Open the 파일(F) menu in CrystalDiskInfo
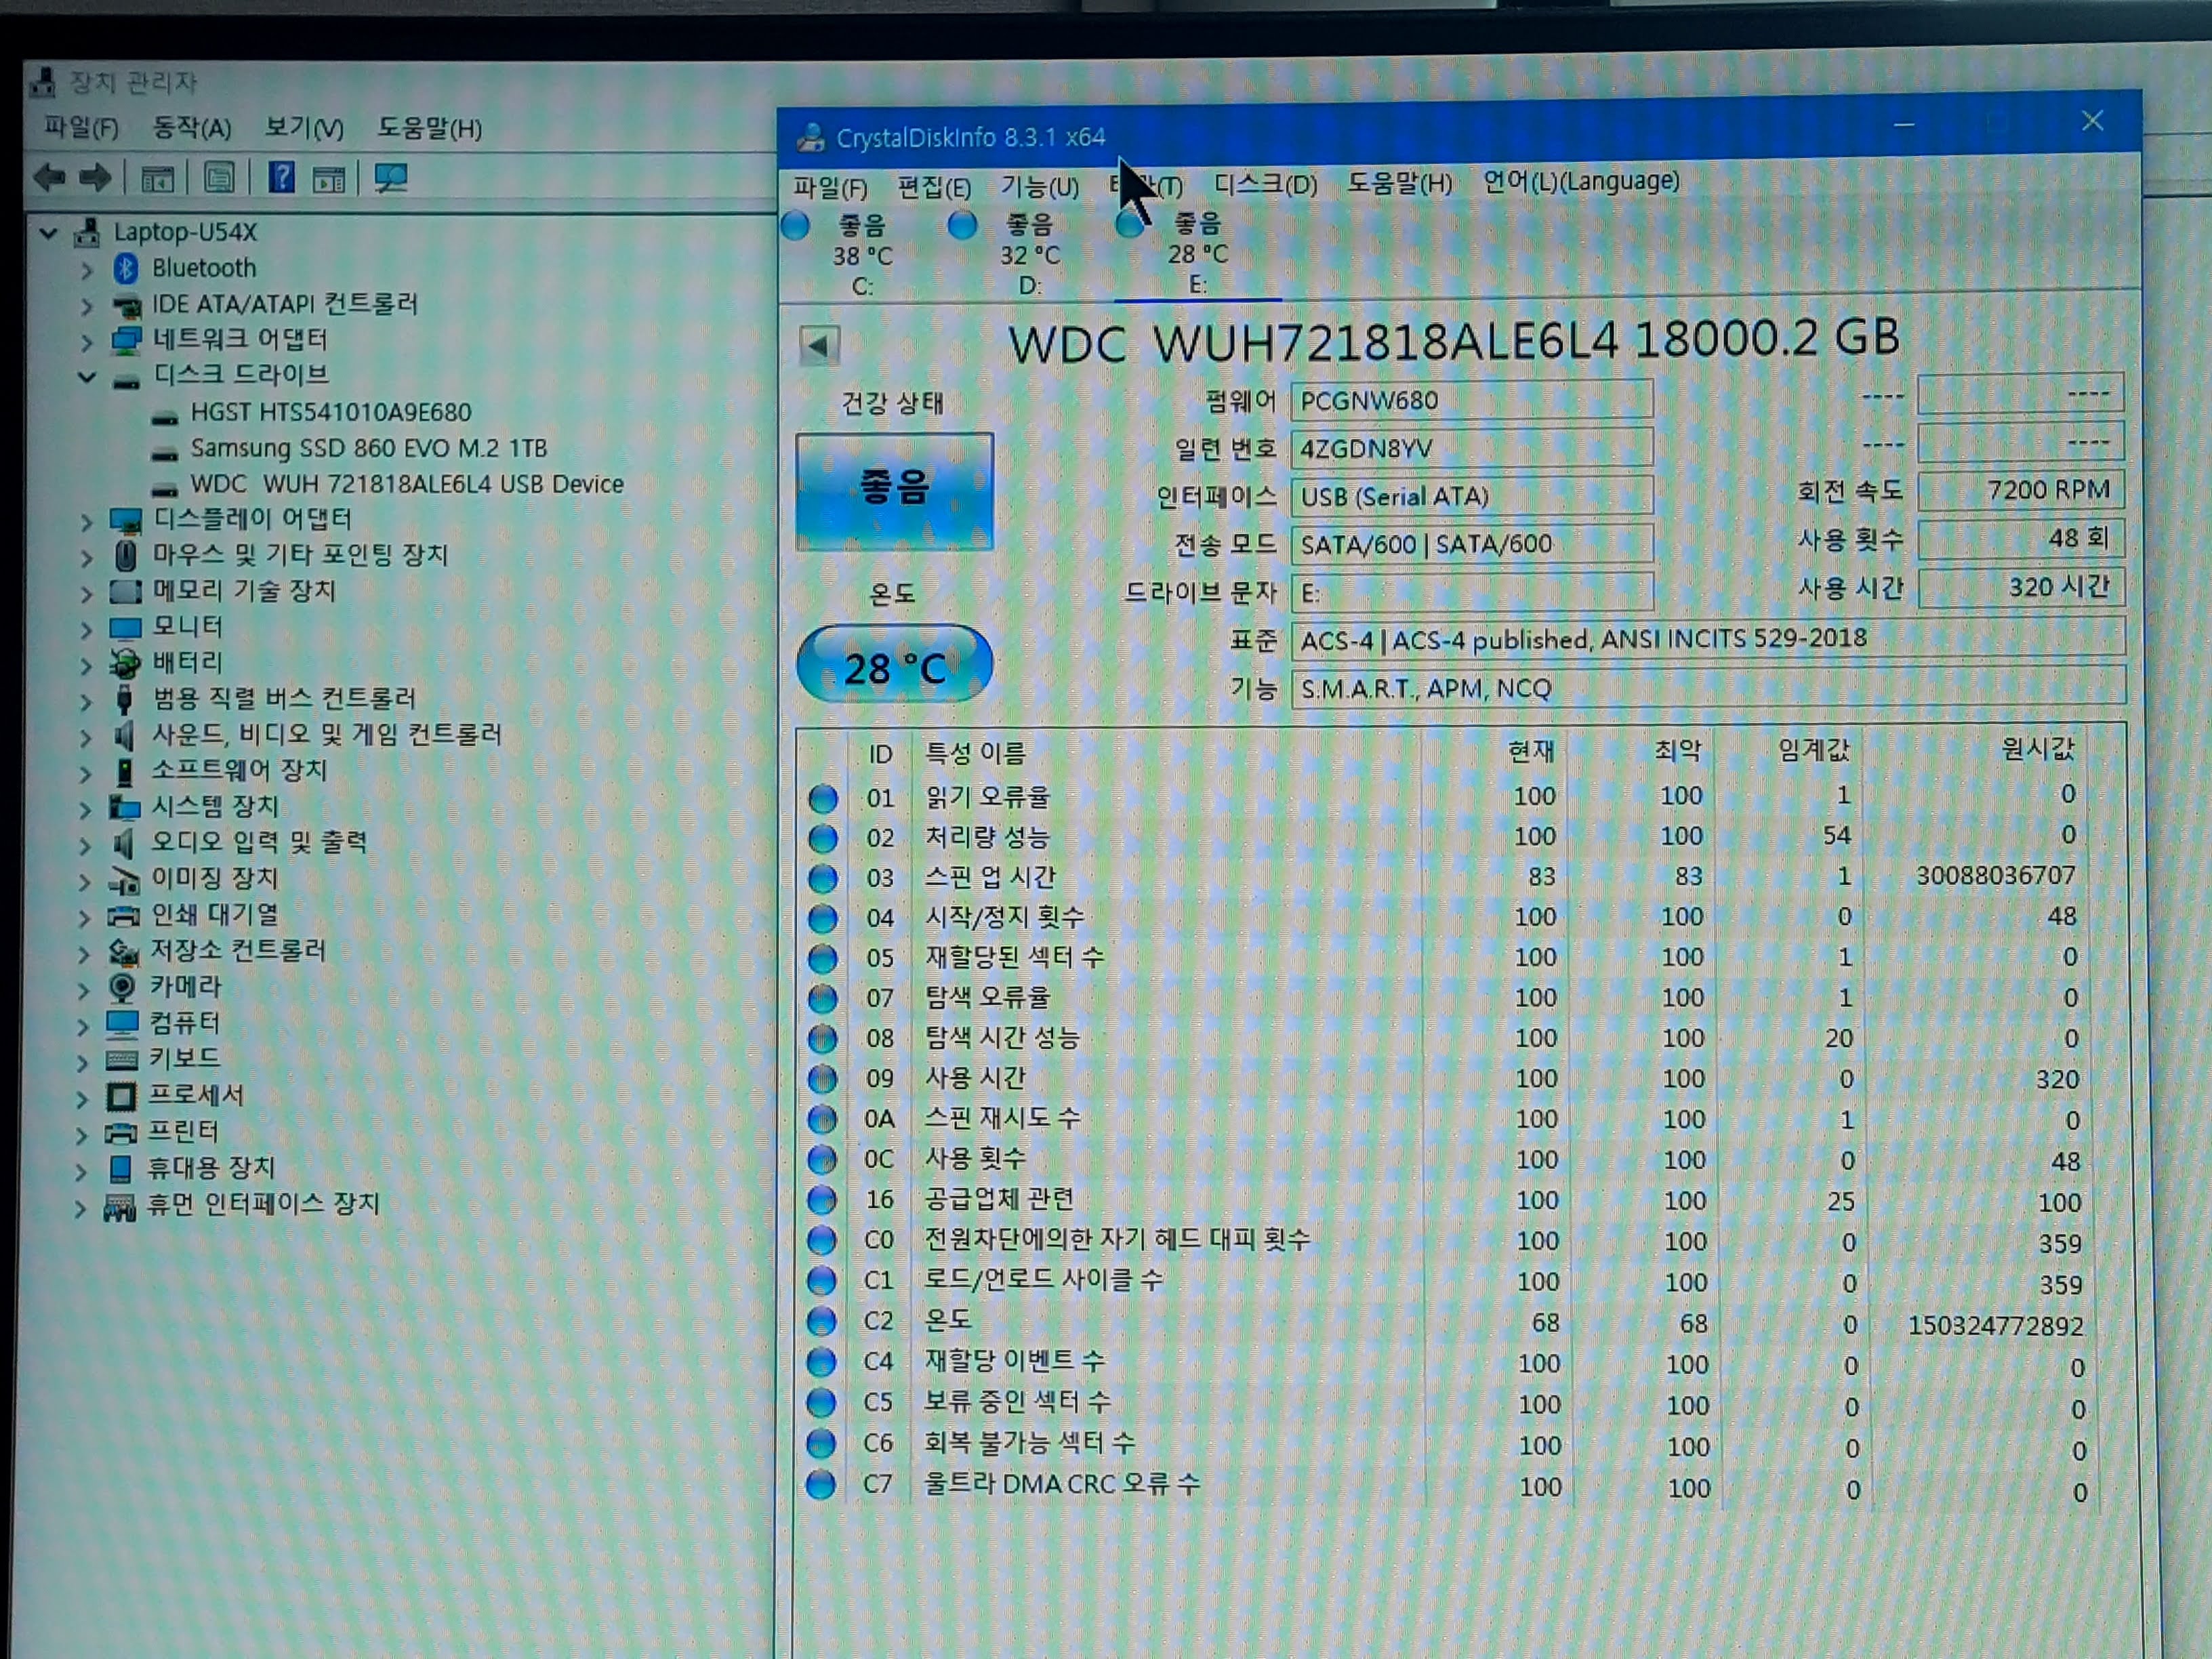 [x=830, y=187]
